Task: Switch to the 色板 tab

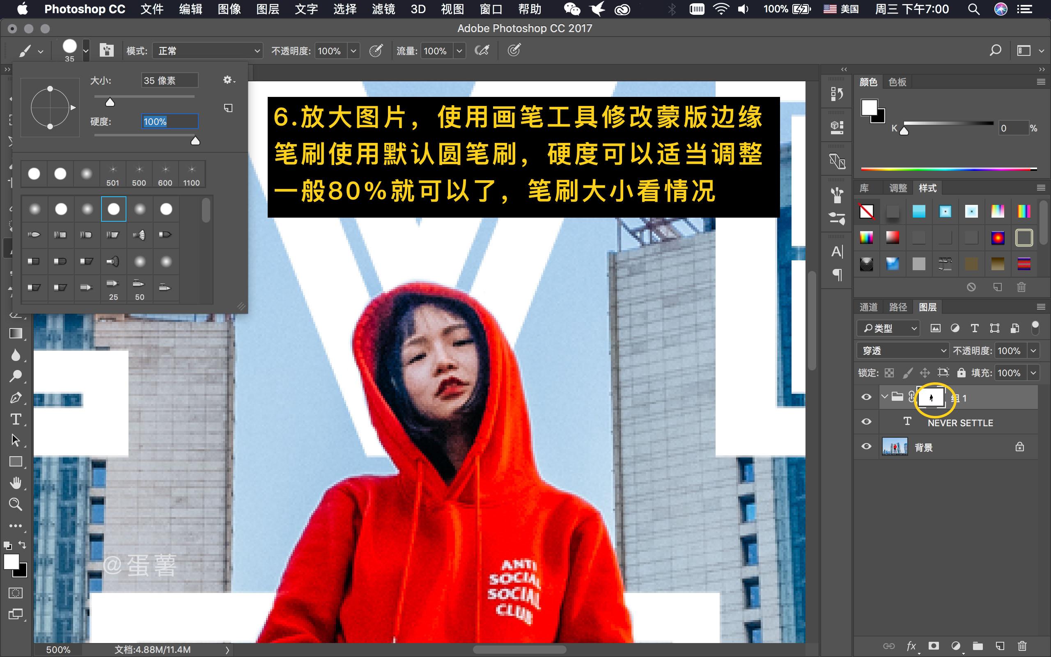Action: click(x=897, y=82)
